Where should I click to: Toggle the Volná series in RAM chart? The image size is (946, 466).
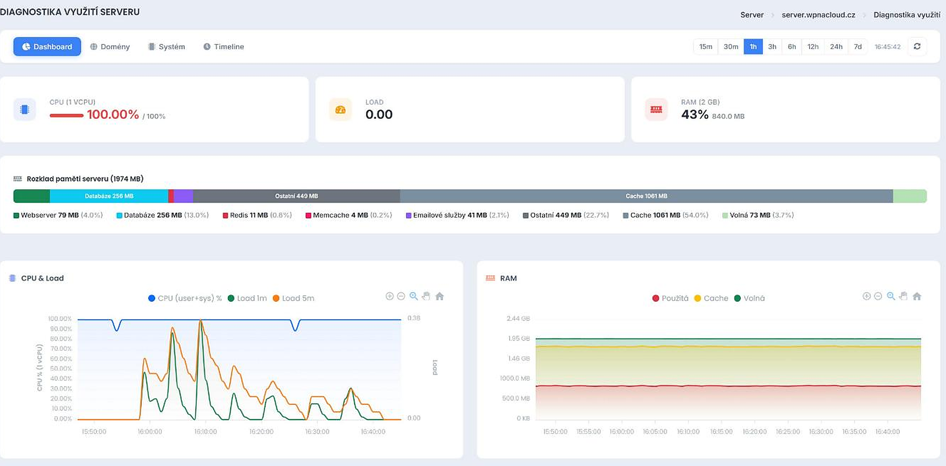[x=750, y=298]
